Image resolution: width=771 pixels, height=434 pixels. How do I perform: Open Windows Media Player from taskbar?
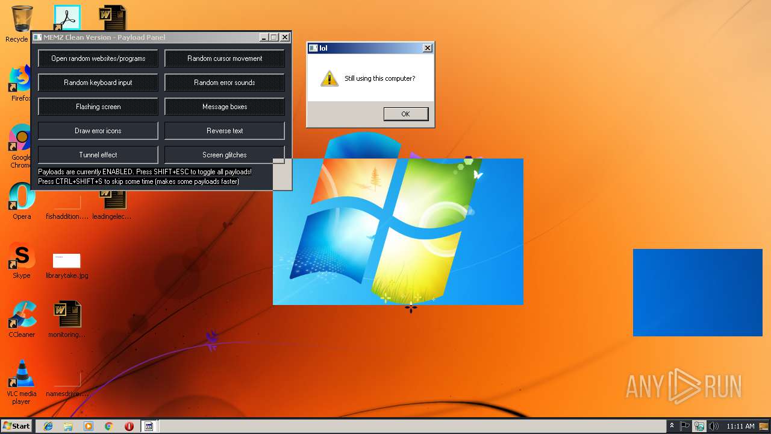click(89, 426)
